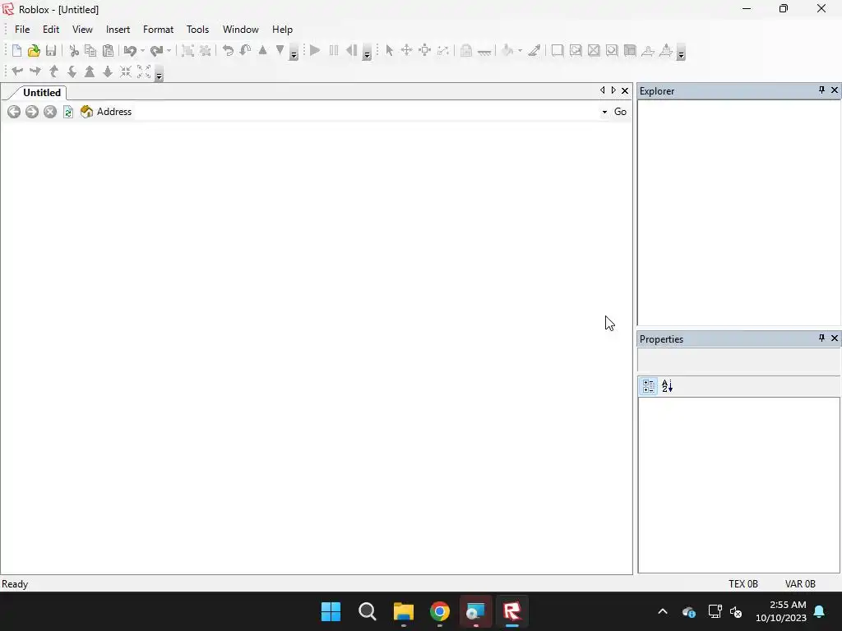
Task: Click the New file icon
Action: (16, 50)
